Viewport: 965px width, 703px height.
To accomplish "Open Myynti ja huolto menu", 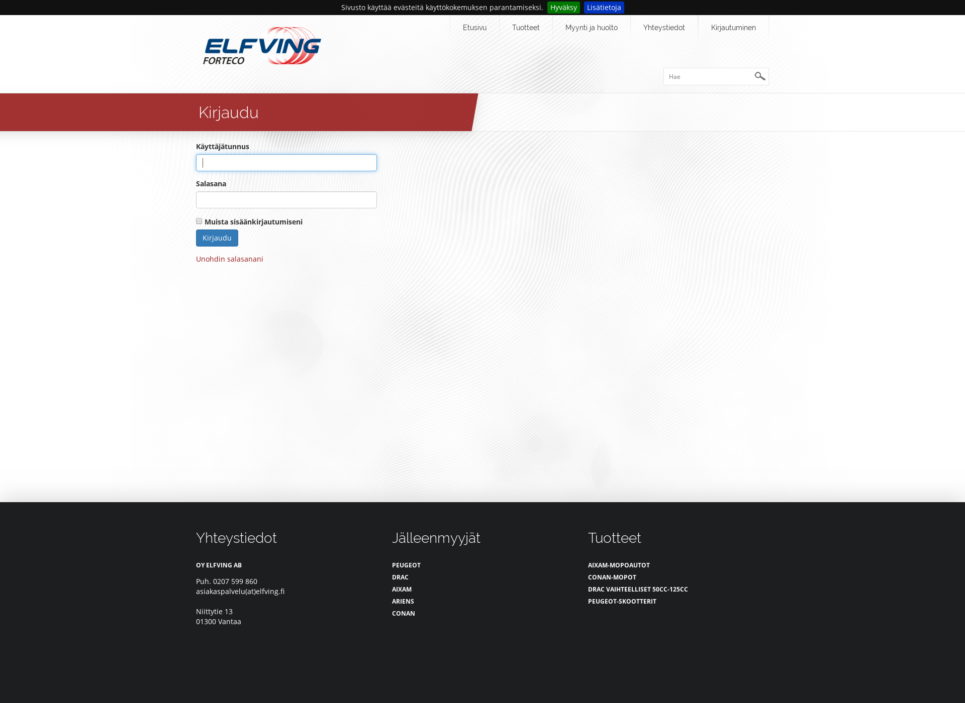I will click(x=591, y=28).
